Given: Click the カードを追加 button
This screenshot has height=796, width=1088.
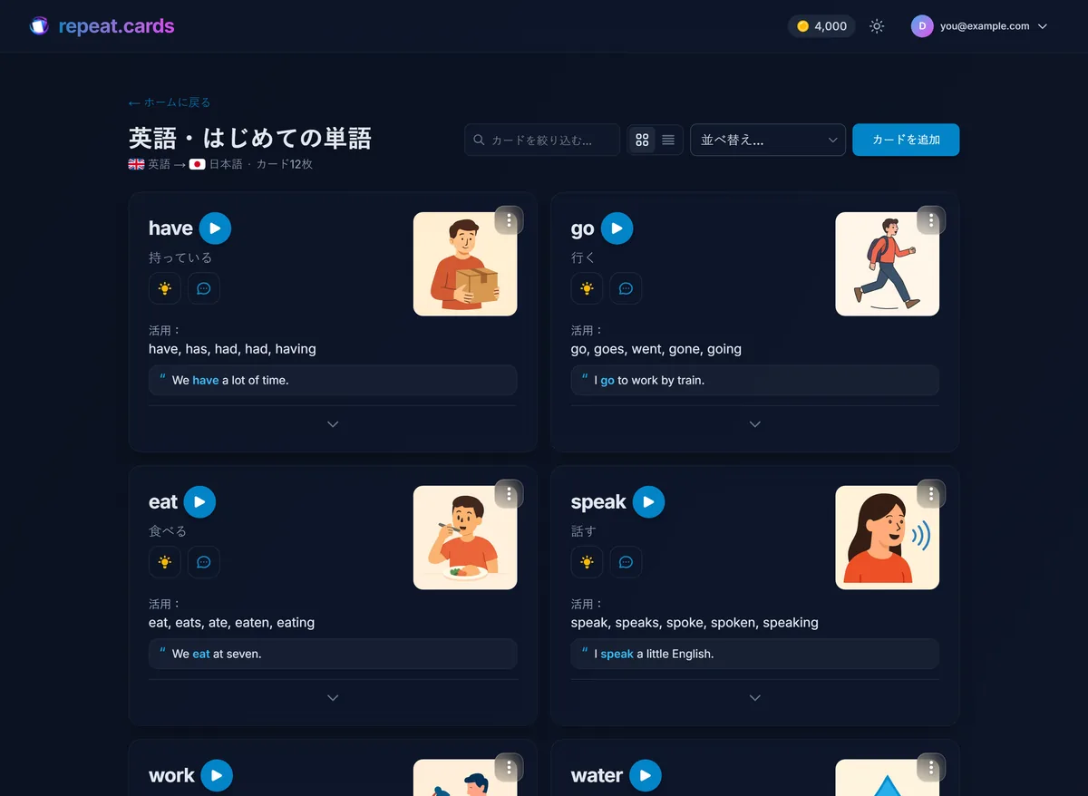Looking at the screenshot, I should pyautogui.click(x=906, y=141).
